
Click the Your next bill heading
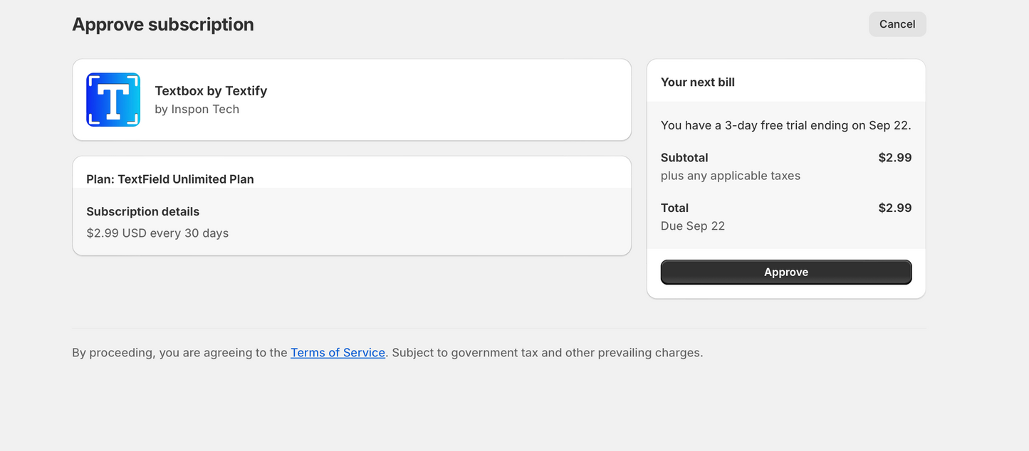point(698,83)
